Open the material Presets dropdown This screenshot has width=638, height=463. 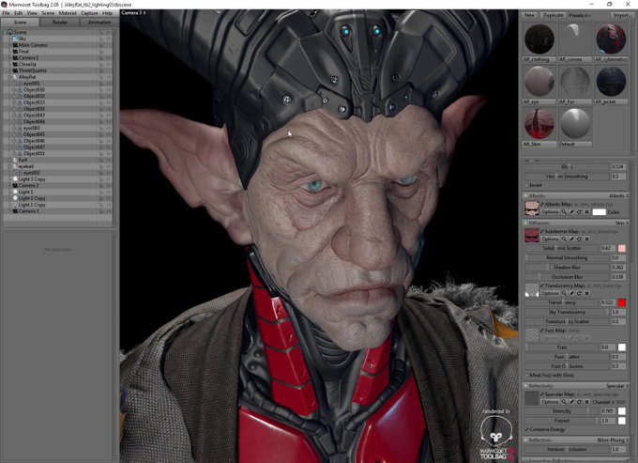(x=580, y=15)
